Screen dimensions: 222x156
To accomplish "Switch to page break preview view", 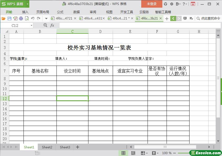I will pos(133,153).
